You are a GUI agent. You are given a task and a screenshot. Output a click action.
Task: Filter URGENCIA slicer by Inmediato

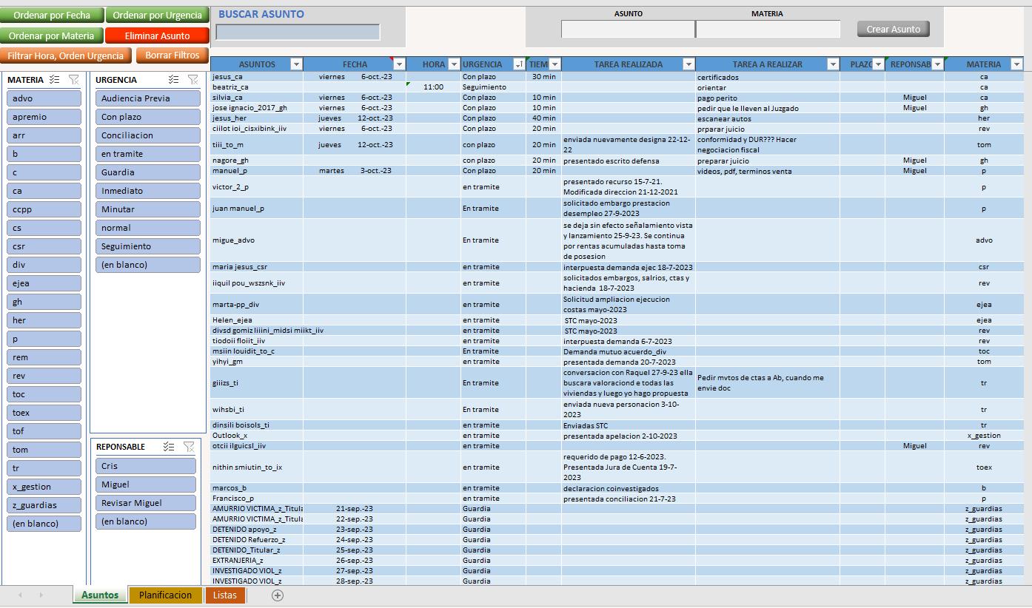(x=148, y=191)
